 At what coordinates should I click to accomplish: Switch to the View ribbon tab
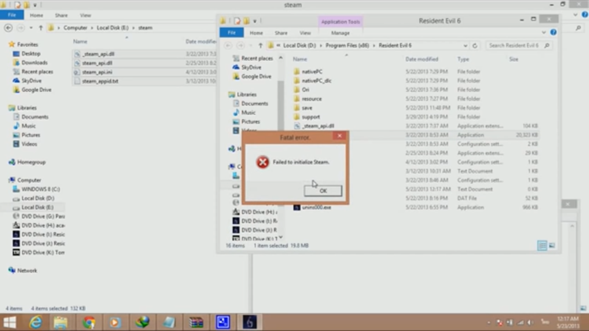tap(305, 33)
